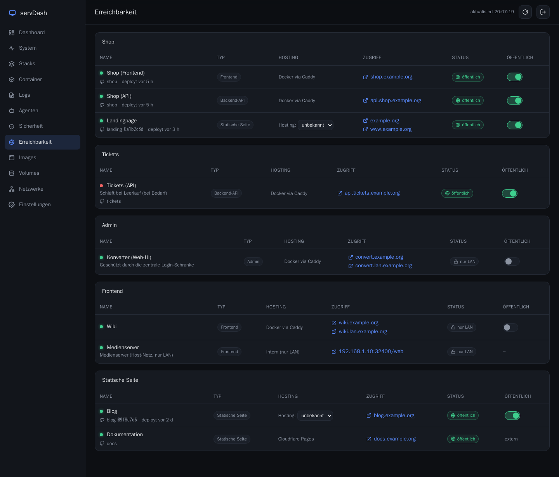Click the Images window icon
Image resolution: width=559 pixels, height=477 pixels.
12,158
